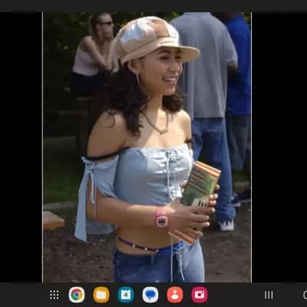
Task: Click empty taskbar space left of app drawer
Action: [x=25, y=295]
